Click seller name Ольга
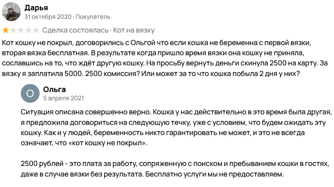 pyautogui.click(x=54, y=89)
